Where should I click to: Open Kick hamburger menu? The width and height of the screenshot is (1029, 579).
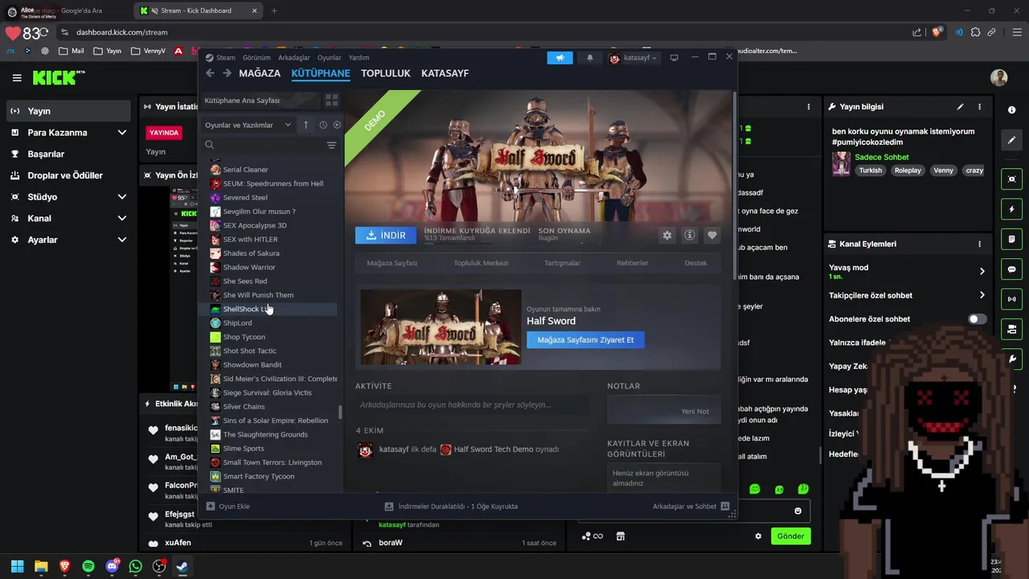17,78
